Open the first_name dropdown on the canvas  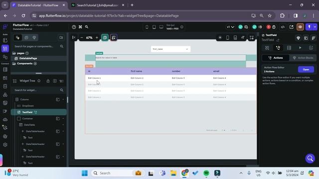point(170,49)
